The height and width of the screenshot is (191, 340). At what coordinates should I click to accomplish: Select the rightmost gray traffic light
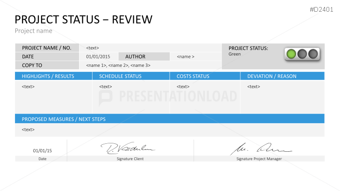pyautogui.click(x=312, y=54)
